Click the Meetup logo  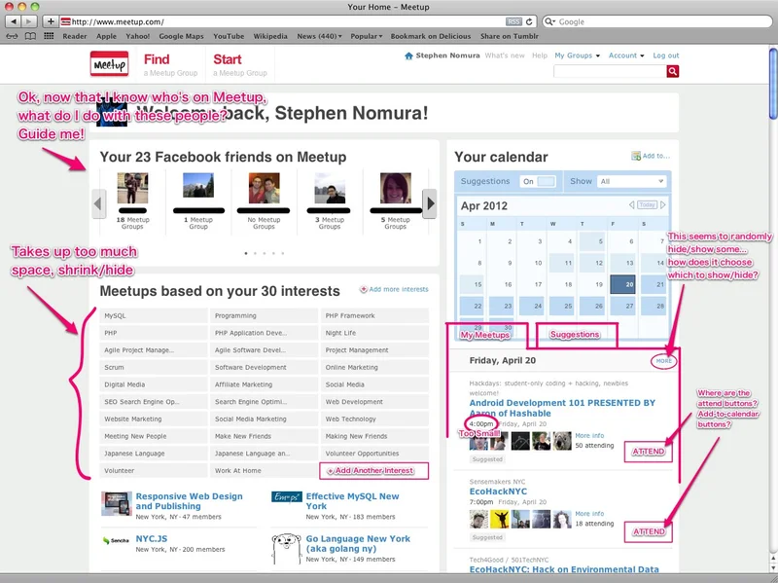pyautogui.click(x=109, y=63)
